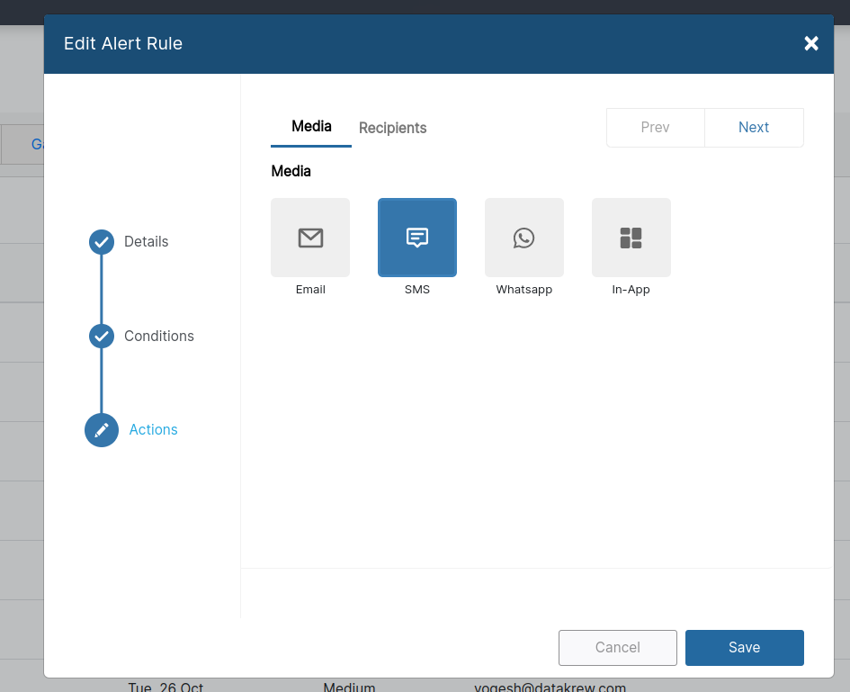Image resolution: width=850 pixels, height=692 pixels.
Task: Enable Email as an alert medium
Action: pos(310,238)
